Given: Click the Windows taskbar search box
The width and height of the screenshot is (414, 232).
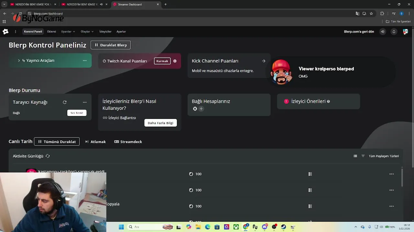Looking at the screenshot, I should (150, 227).
